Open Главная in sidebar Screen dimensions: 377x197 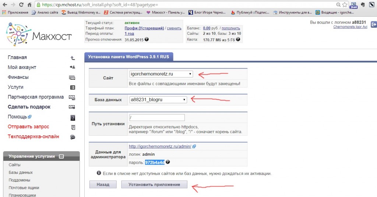(x=17, y=57)
